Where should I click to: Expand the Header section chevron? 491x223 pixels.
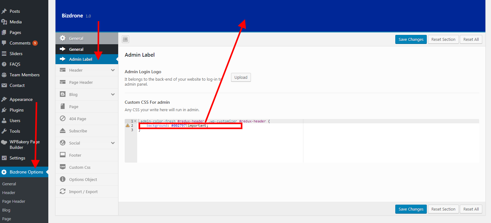(113, 70)
